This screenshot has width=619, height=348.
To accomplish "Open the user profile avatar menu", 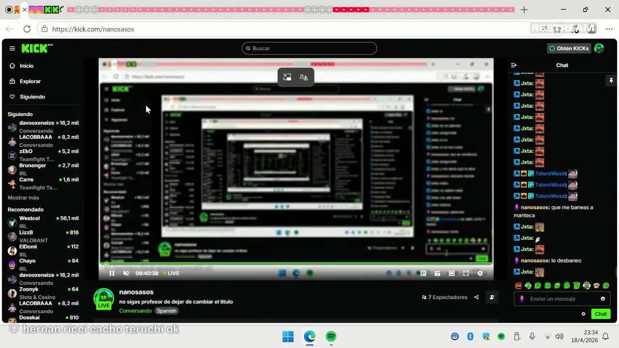I will pos(599,48).
